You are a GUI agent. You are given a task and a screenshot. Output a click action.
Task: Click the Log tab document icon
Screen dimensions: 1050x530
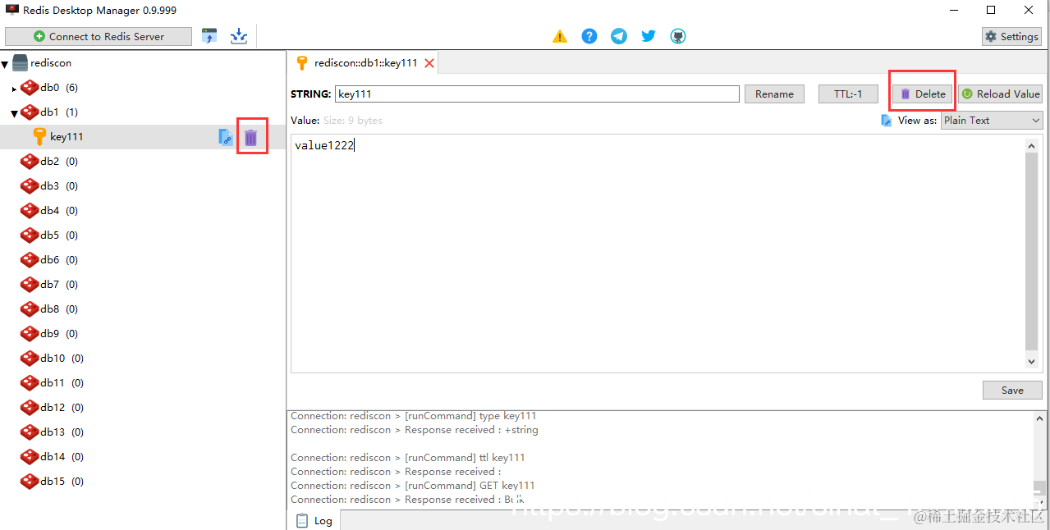[x=302, y=520]
